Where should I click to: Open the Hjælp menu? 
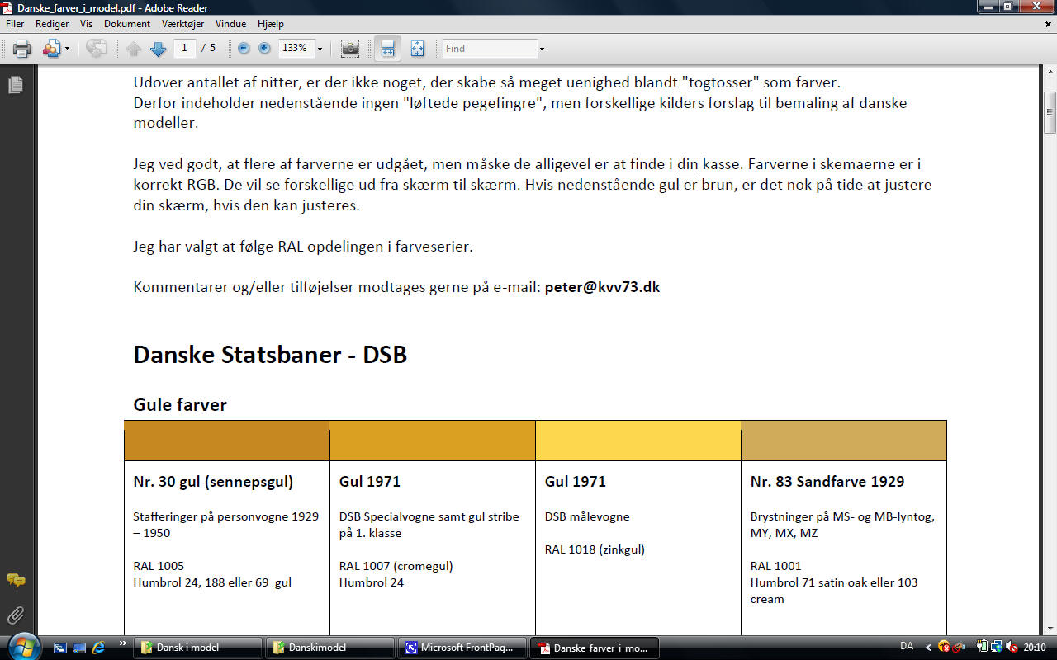click(x=270, y=24)
